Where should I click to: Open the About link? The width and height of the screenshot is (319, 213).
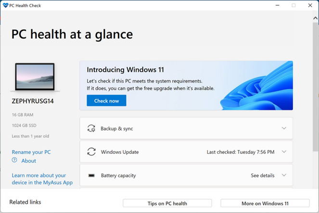point(29,161)
